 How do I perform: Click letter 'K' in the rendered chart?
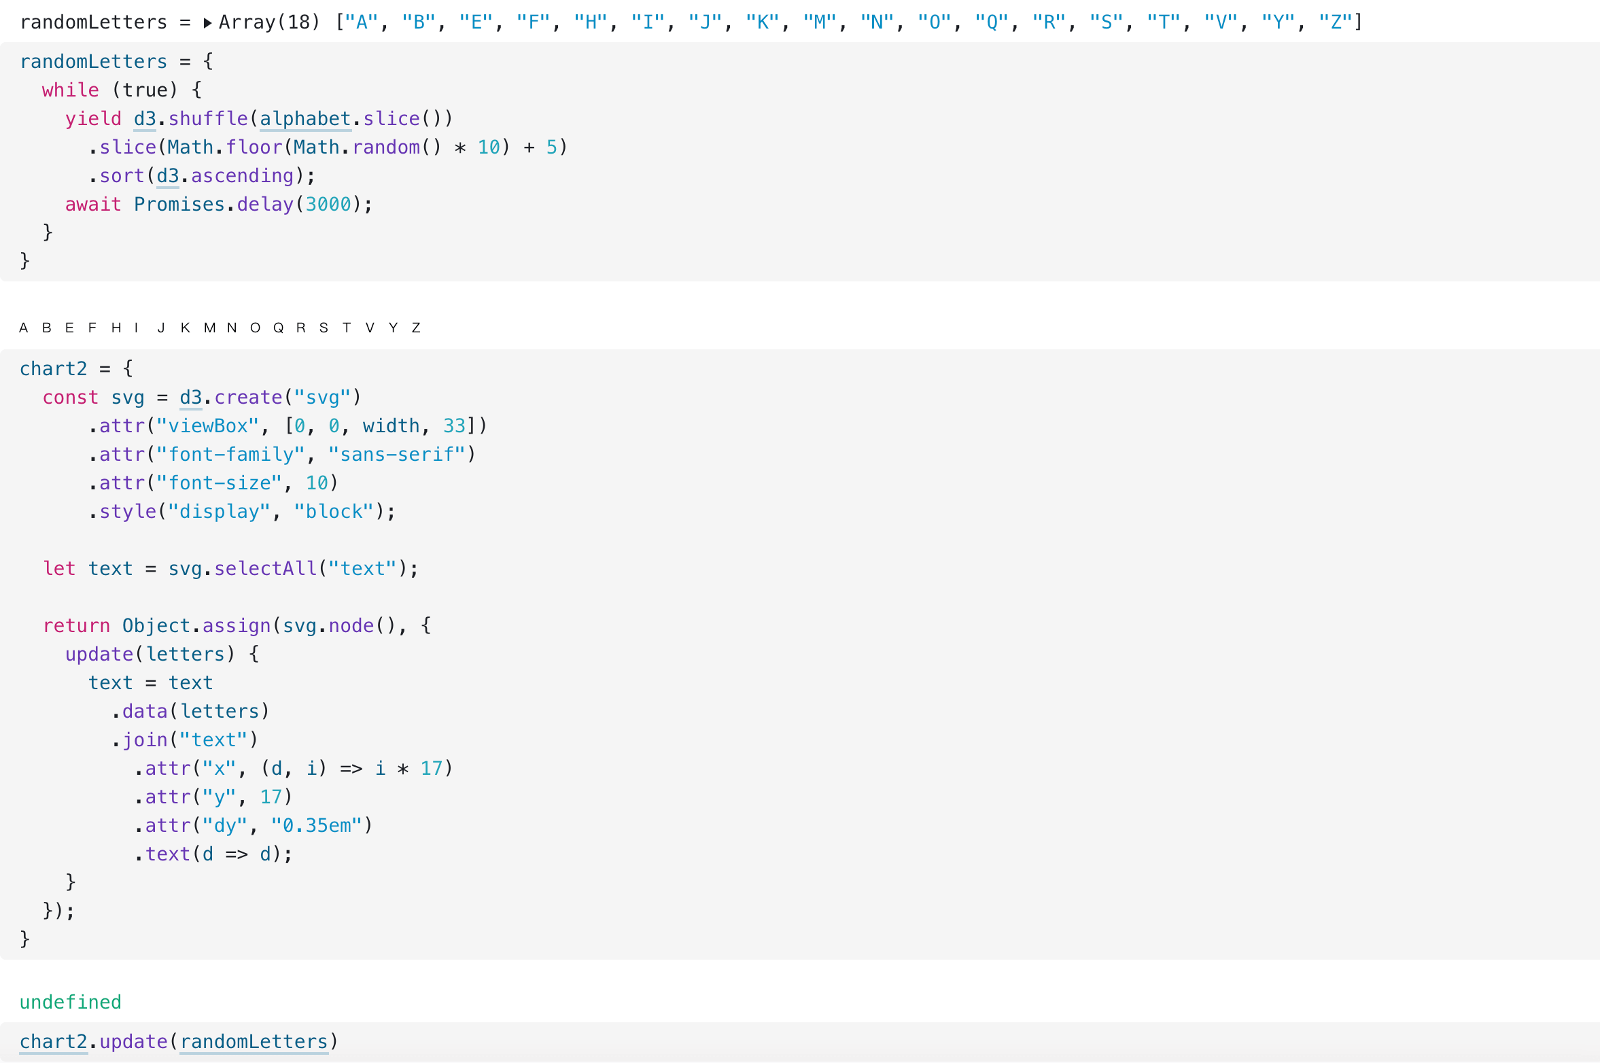coord(186,328)
